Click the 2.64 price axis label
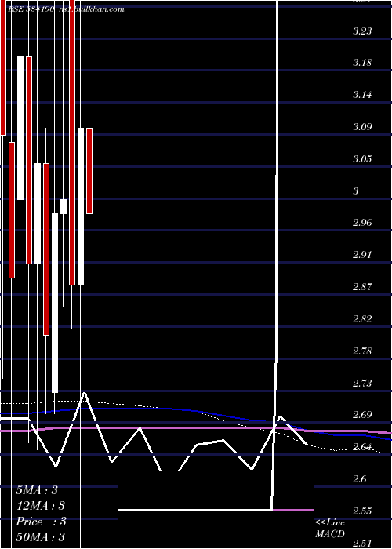 [362, 447]
